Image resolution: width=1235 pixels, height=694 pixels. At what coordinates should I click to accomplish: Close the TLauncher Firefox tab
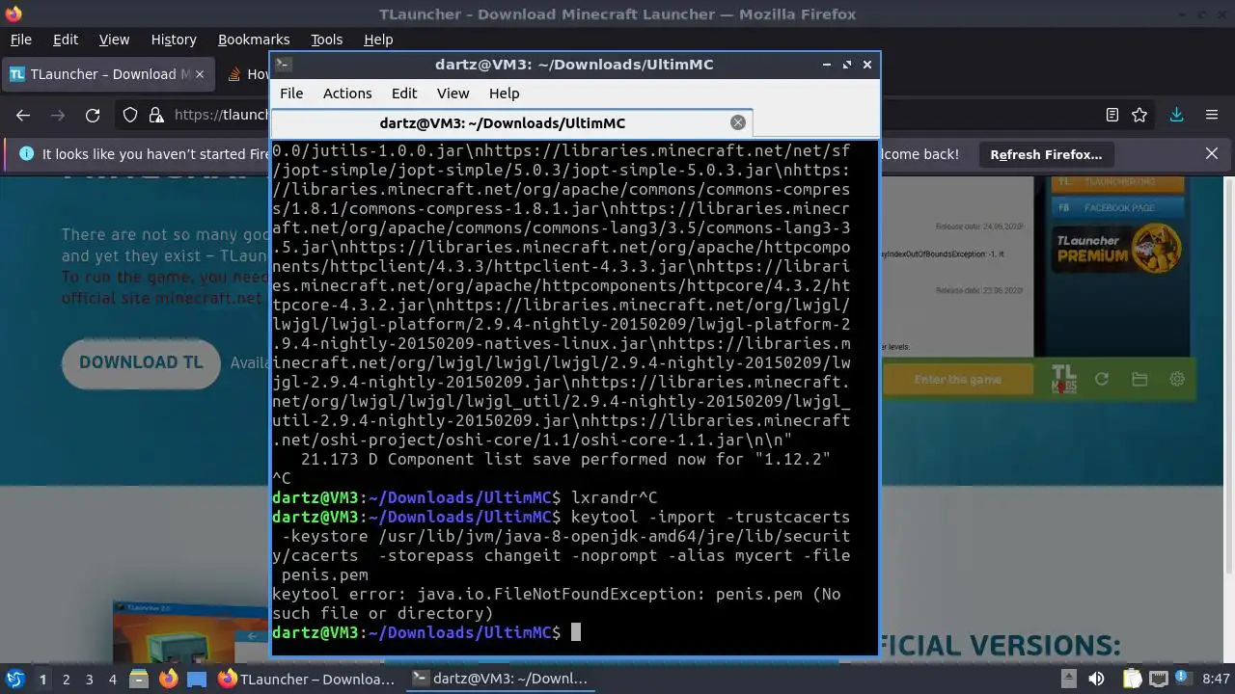(x=200, y=74)
